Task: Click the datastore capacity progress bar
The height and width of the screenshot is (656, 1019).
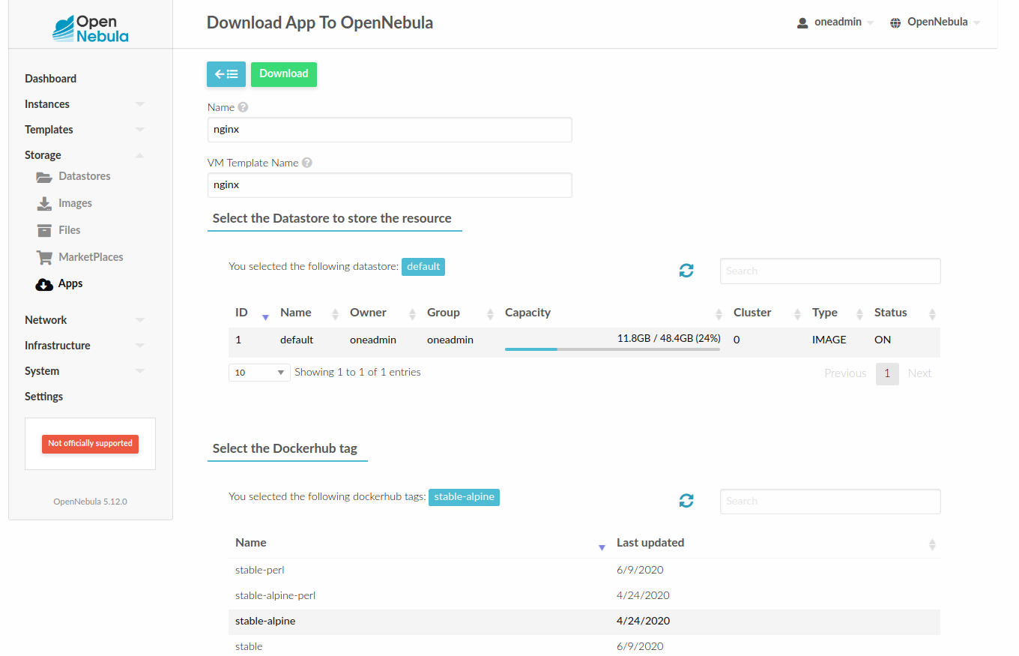Action: tap(612, 349)
